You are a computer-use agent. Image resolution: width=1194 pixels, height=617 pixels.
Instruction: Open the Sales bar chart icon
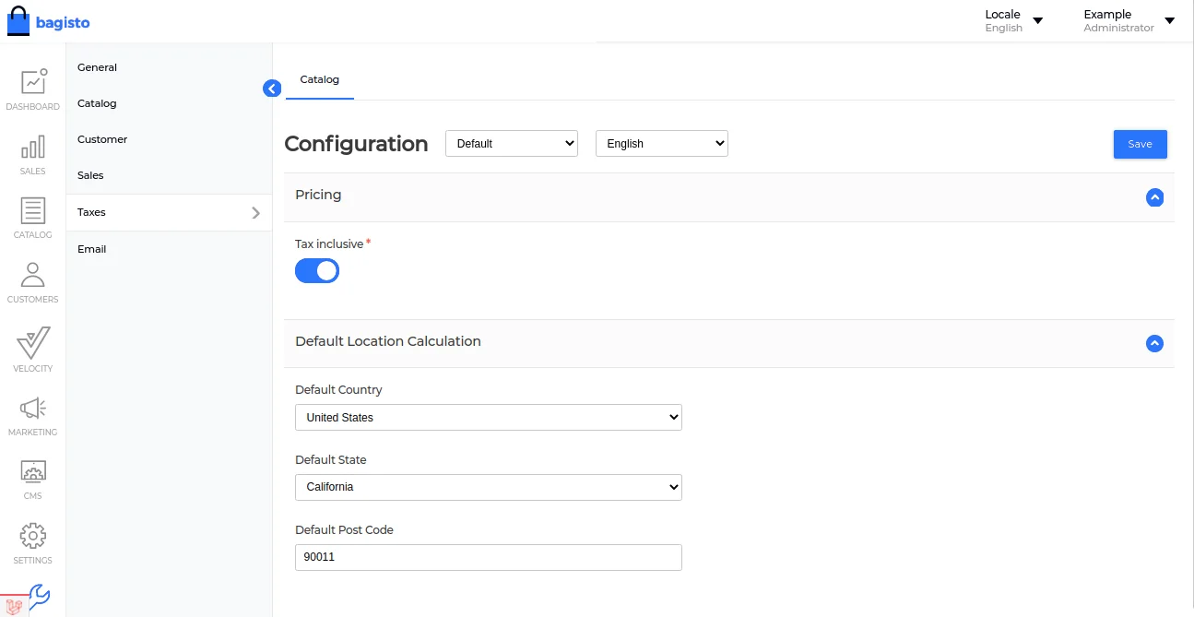[33, 147]
